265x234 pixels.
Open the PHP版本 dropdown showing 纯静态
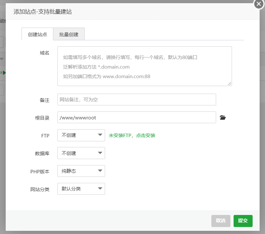click(x=81, y=171)
